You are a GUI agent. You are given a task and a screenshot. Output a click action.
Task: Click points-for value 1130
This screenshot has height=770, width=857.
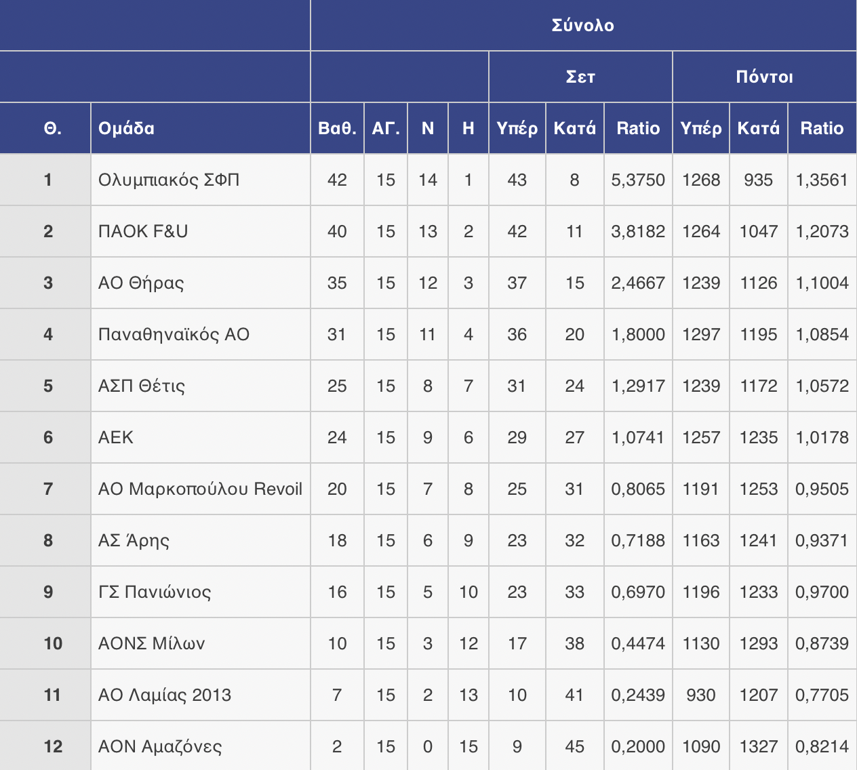click(x=701, y=643)
